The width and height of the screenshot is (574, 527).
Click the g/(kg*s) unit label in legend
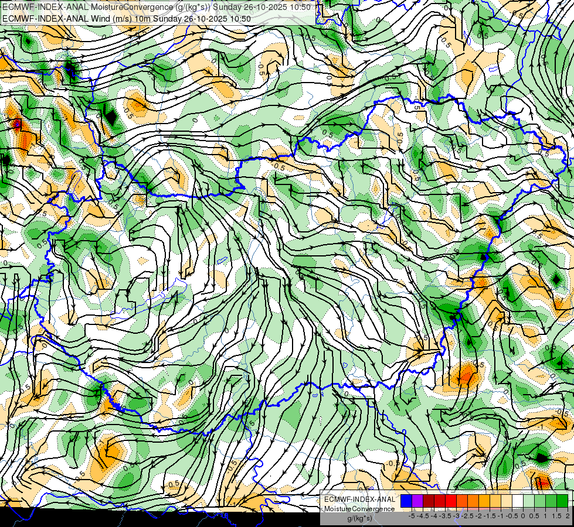point(359,519)
